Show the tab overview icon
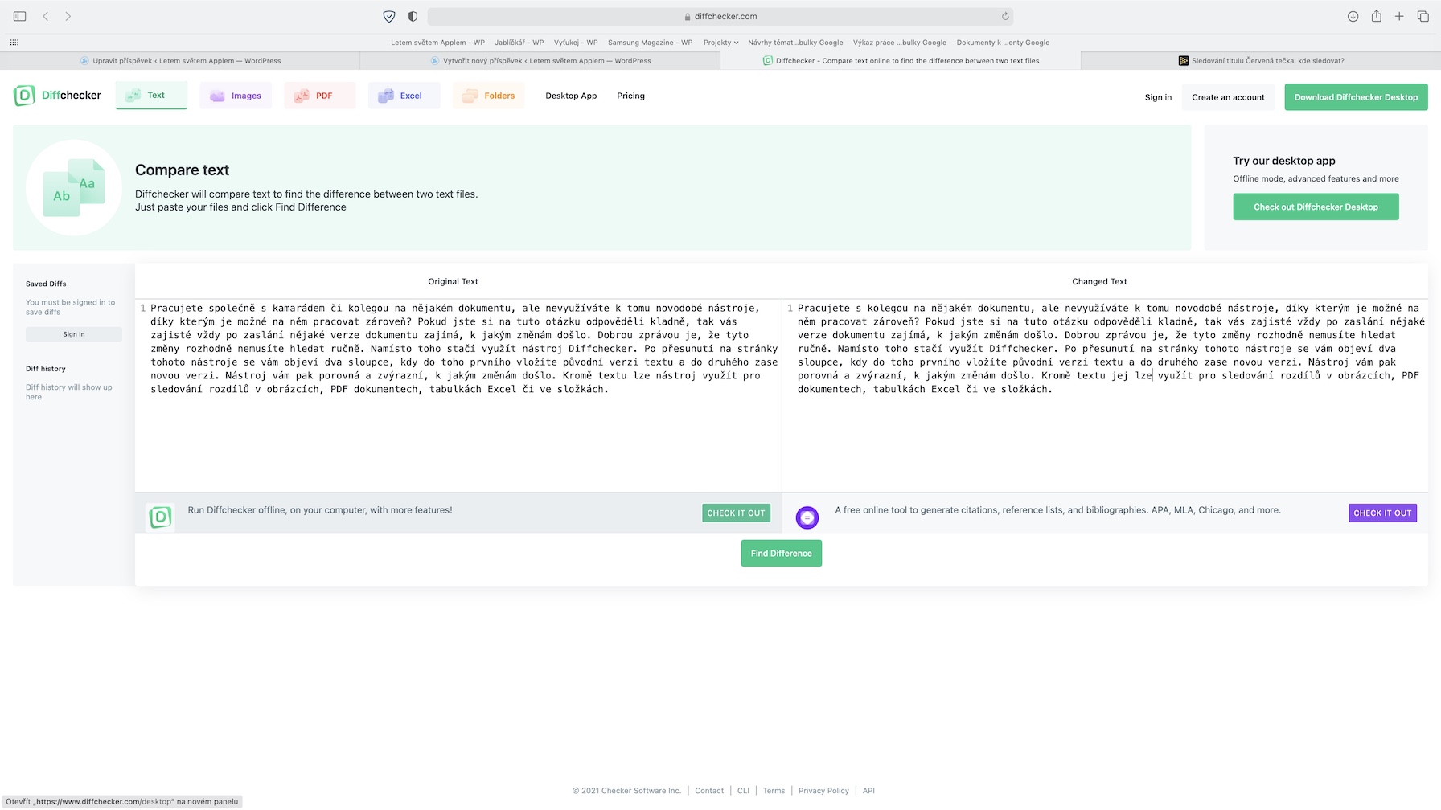 click(1423, 16)
